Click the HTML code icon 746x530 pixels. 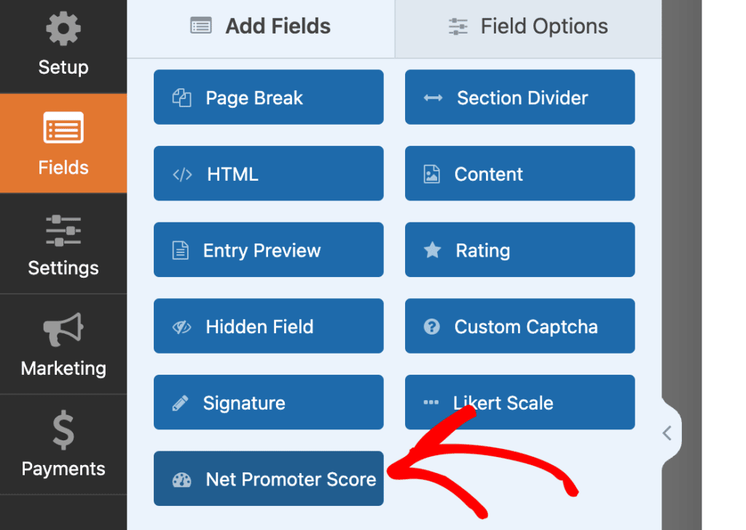[183, 174]
